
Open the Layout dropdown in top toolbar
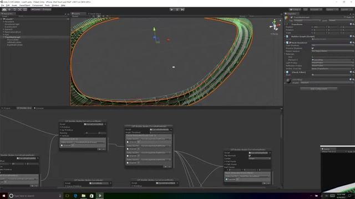coord(346,9)
